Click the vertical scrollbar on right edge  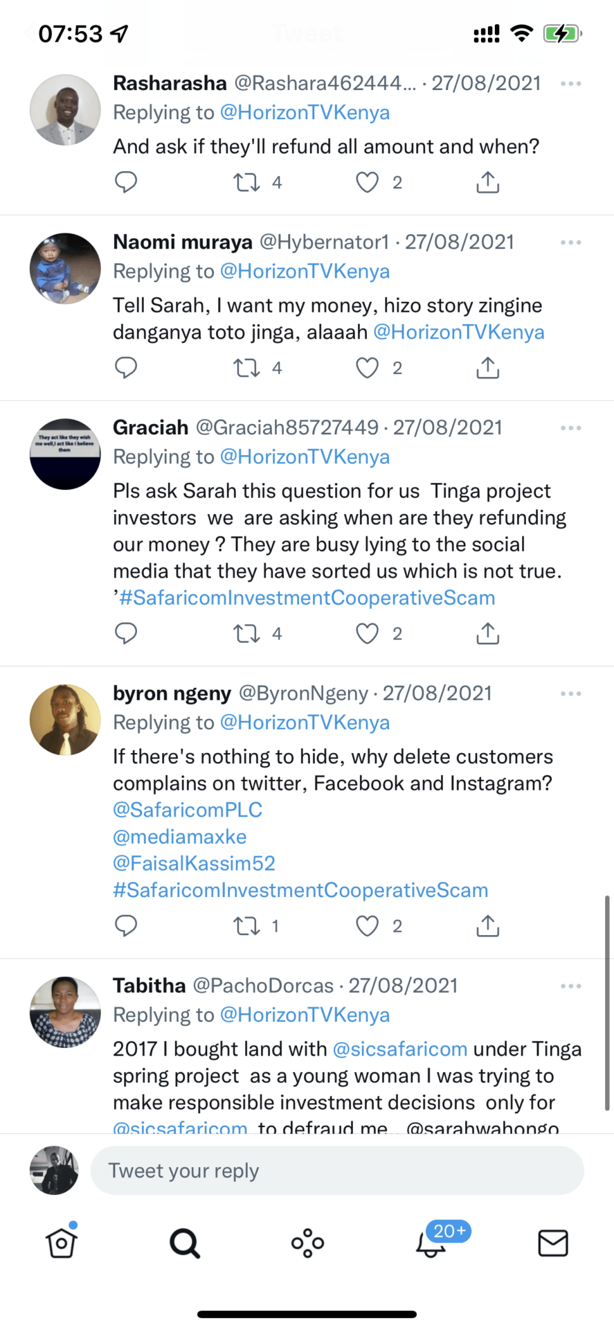(607, 1001)
